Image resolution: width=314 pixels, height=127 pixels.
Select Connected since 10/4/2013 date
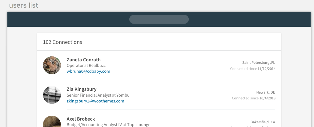(254, 98)
